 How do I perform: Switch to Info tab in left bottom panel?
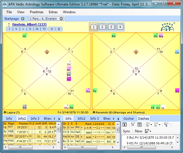(9, 119)
